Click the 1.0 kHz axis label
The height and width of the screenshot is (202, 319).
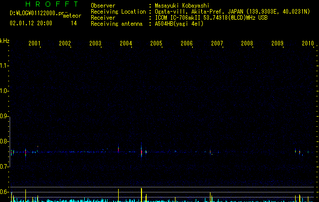pyautogui.click(x=4, y=91)
